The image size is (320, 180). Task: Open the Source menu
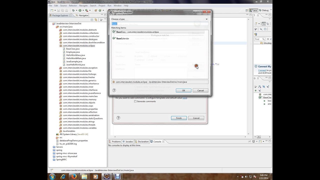[63, 5]
